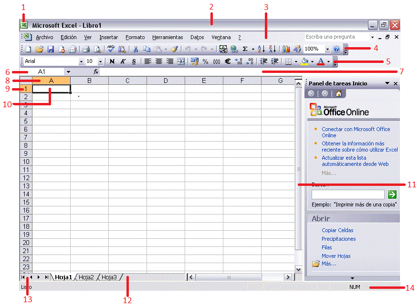Viewport: 419px width, 306px height.
Task: Open the Datos menu
Action: pos(197,37)
